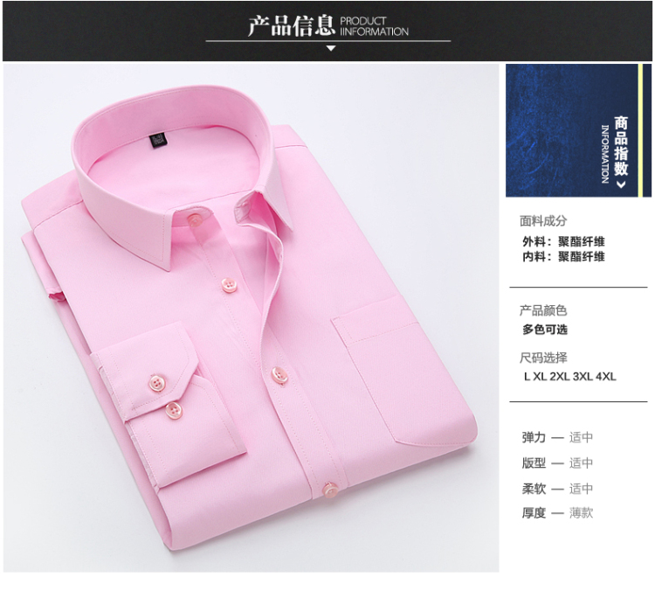Click the 产品信息 heading text
Screen dimensions: 655x598
pos(291,26)
